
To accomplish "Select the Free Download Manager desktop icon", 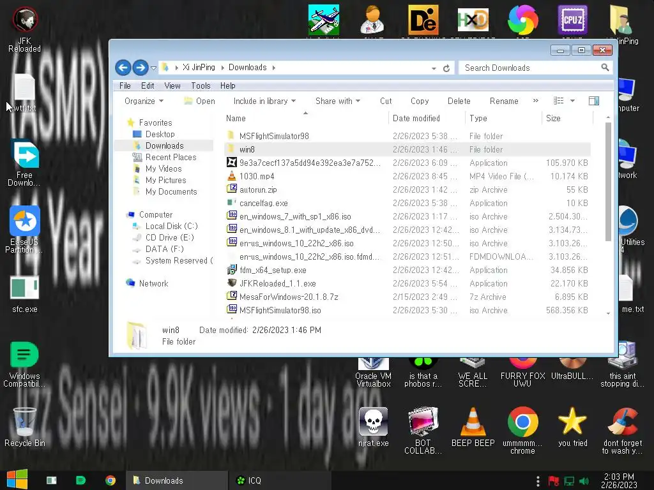I will point(25,163).
